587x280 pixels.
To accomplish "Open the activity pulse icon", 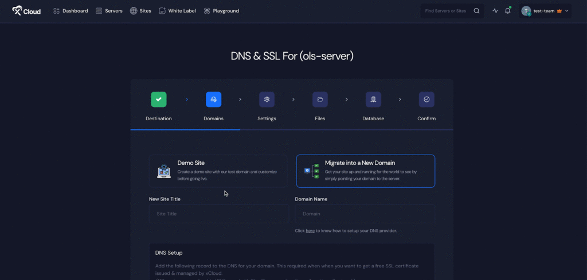I will (x=495, y=11).
